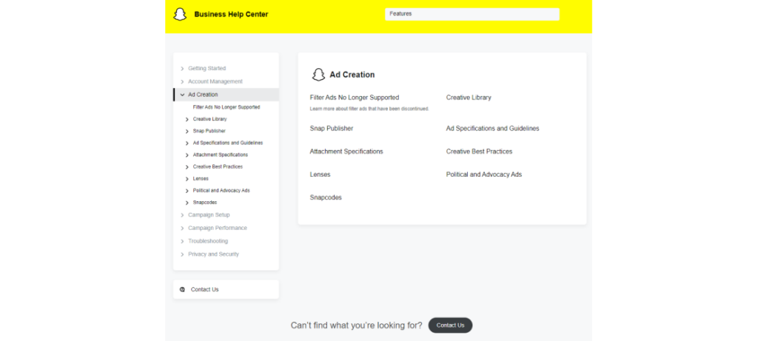Open Snap Publisher link in main panel
Viewport: 758px width, 341px height.
[332, 129]
